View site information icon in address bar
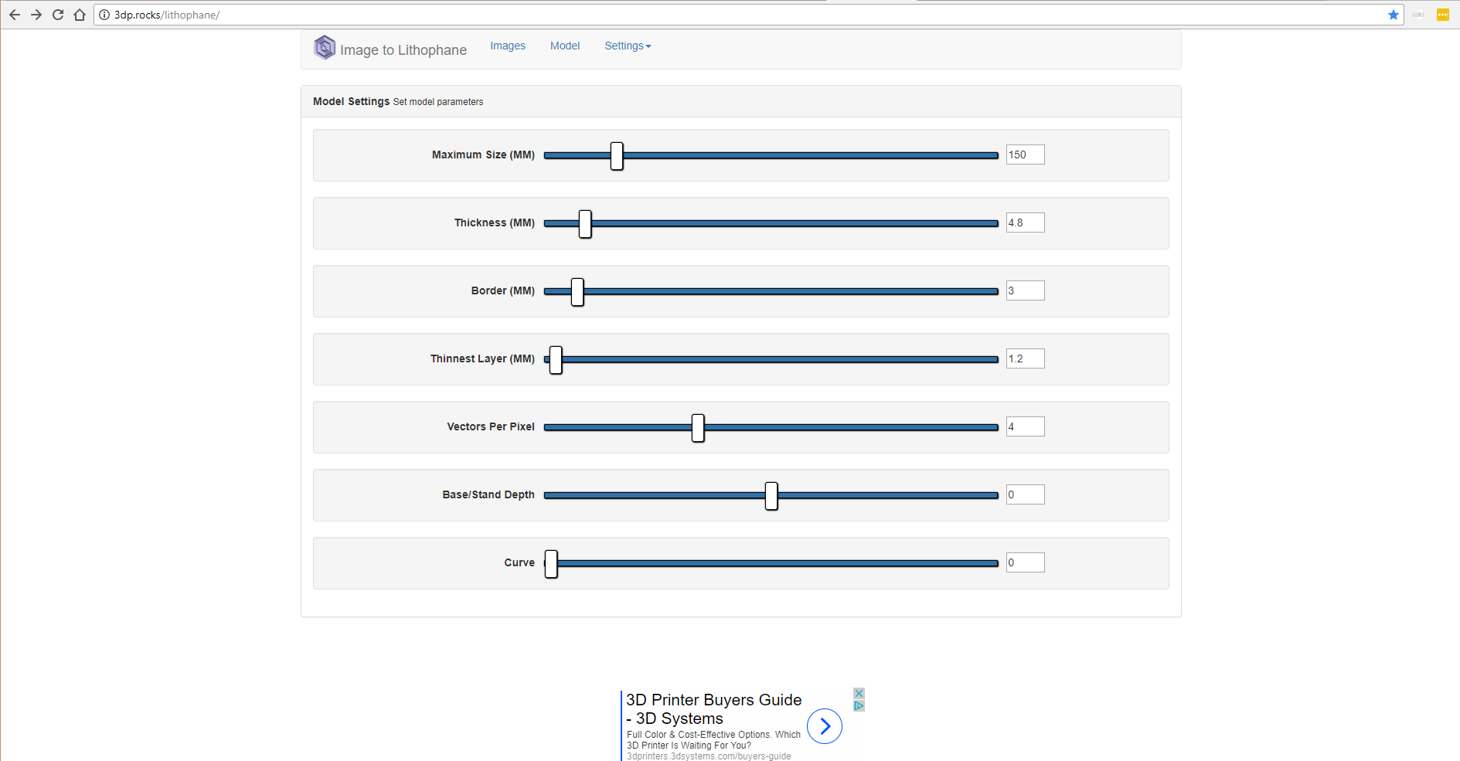This screenshot has width=1460, height=761. (x=104, y=15)
